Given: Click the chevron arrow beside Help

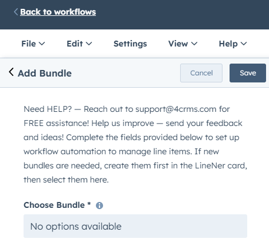Looking at the screenshot, I should [x=244, y=44].
